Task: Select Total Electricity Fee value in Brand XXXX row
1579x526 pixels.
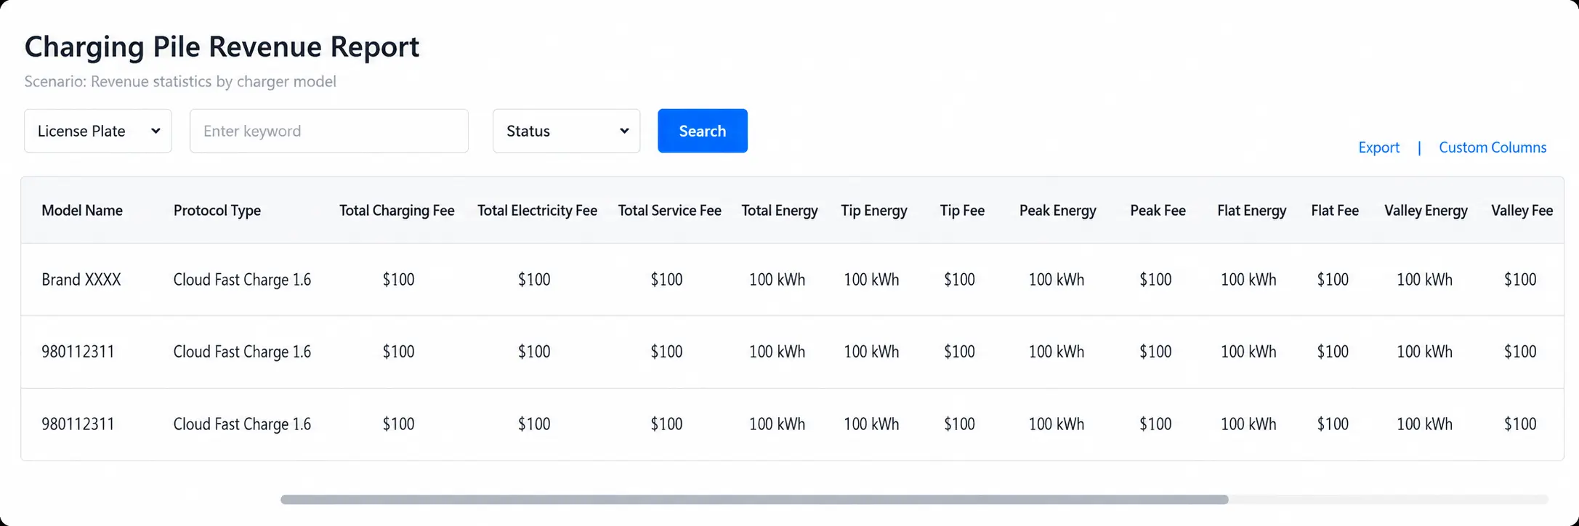Action: pyautogui.click(x=534, y=280)
